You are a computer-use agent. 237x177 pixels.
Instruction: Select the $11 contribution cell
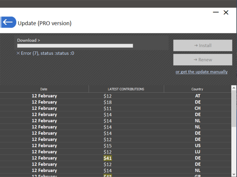tap(108, 108)
